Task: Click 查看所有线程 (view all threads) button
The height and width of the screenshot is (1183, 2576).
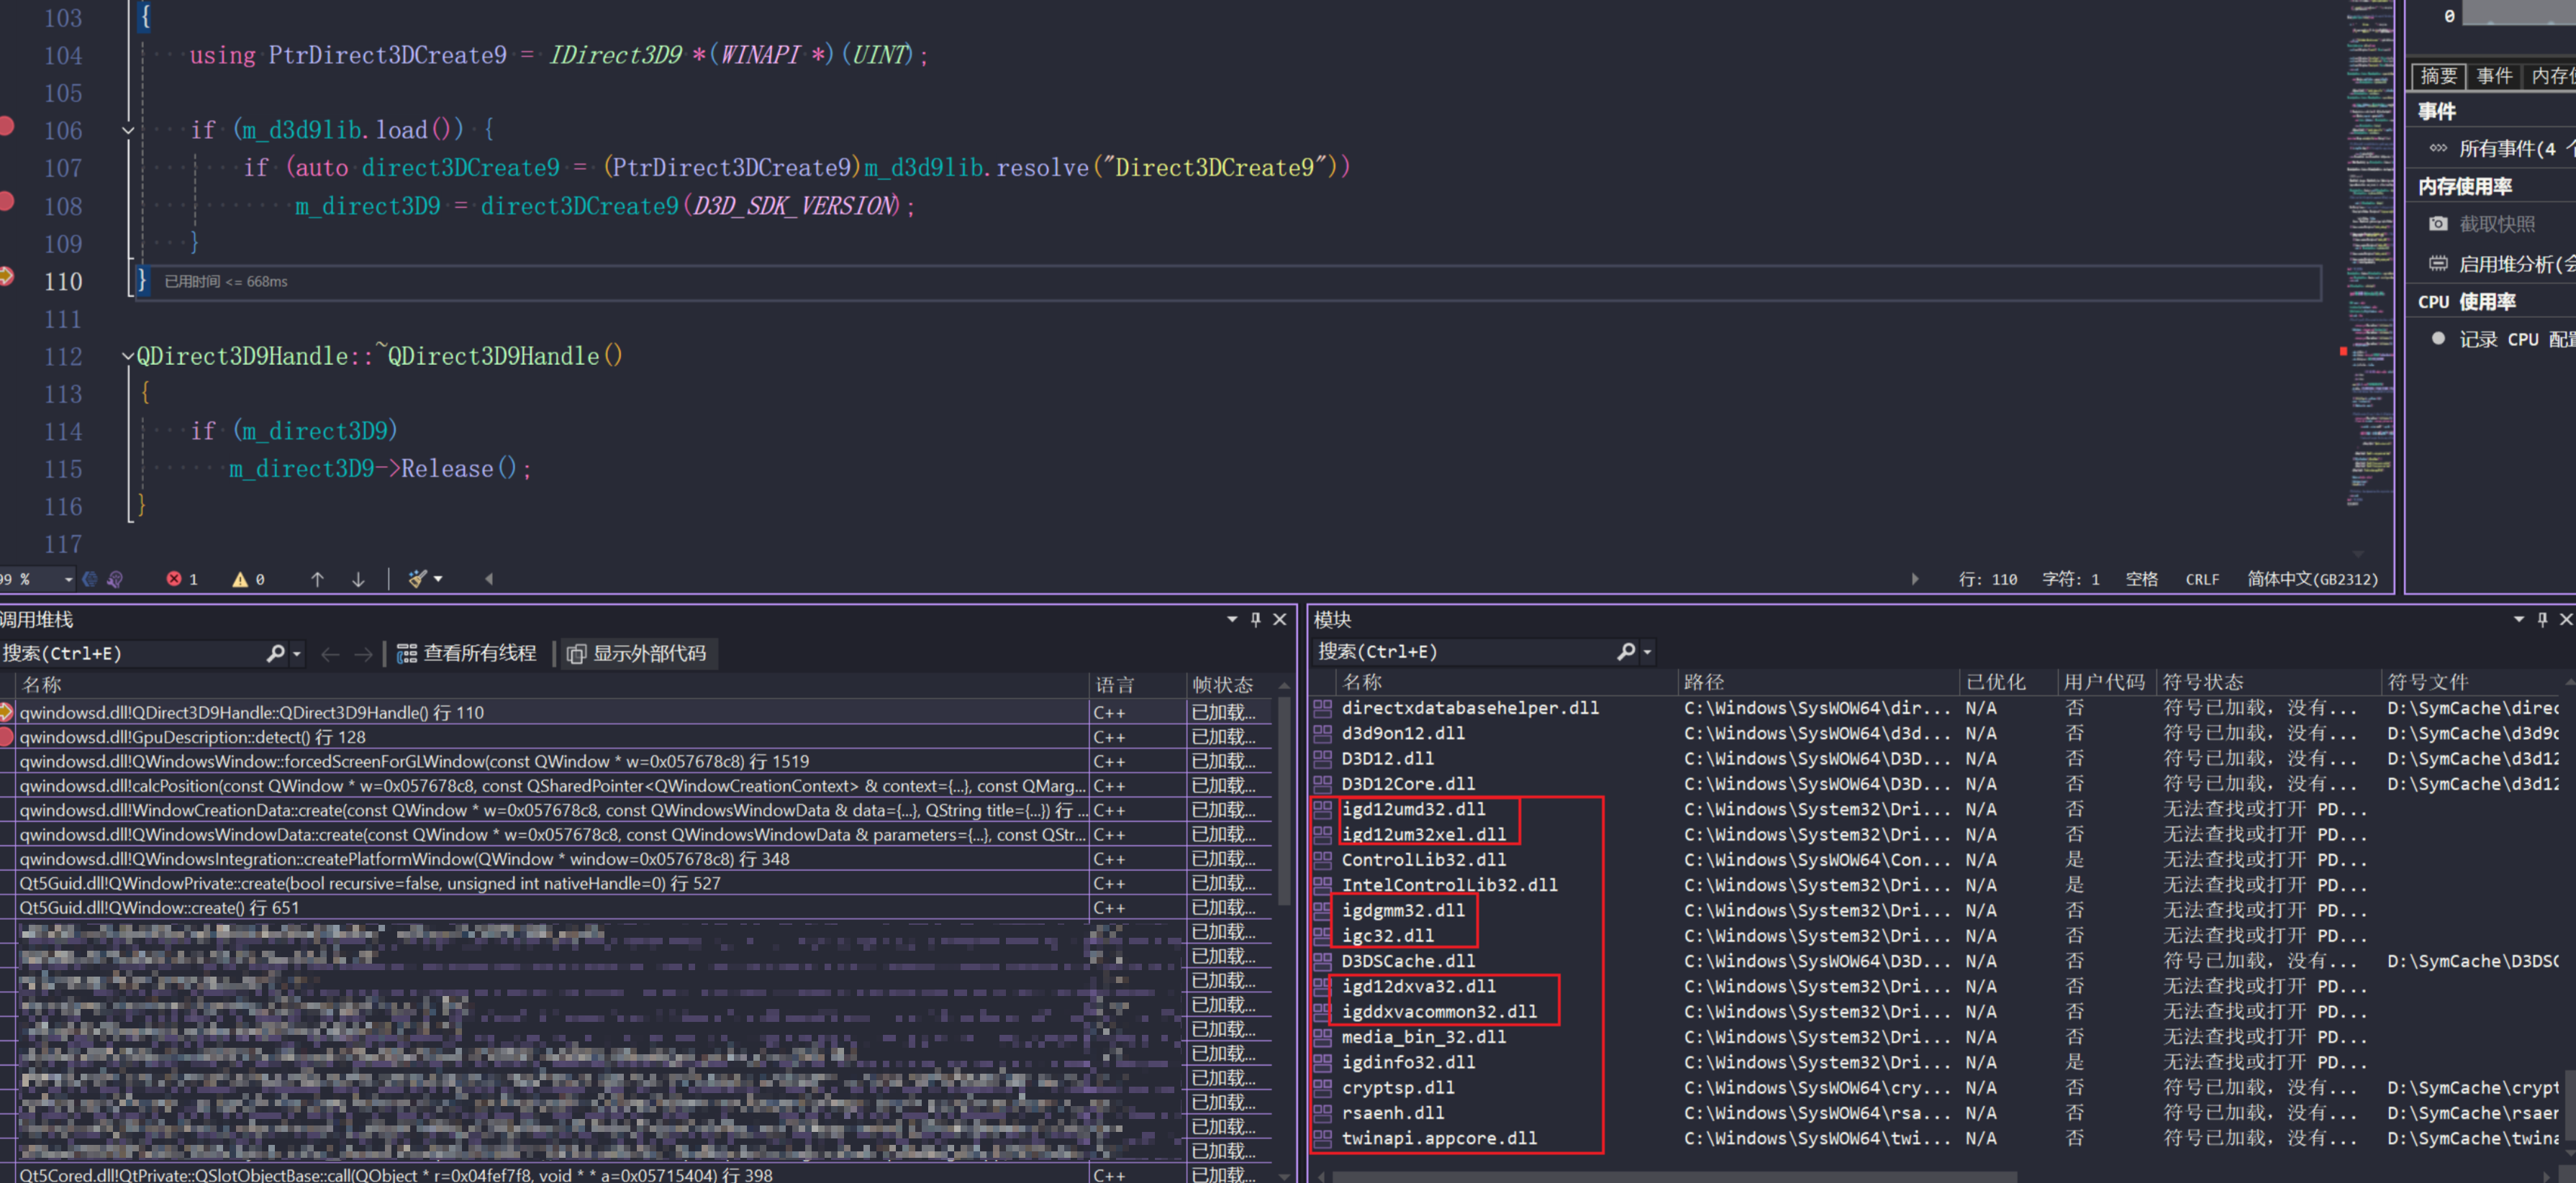Action: point(467,654)
